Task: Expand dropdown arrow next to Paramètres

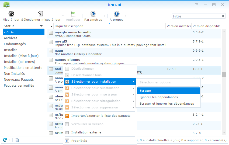Action: (x=104, y=16)
